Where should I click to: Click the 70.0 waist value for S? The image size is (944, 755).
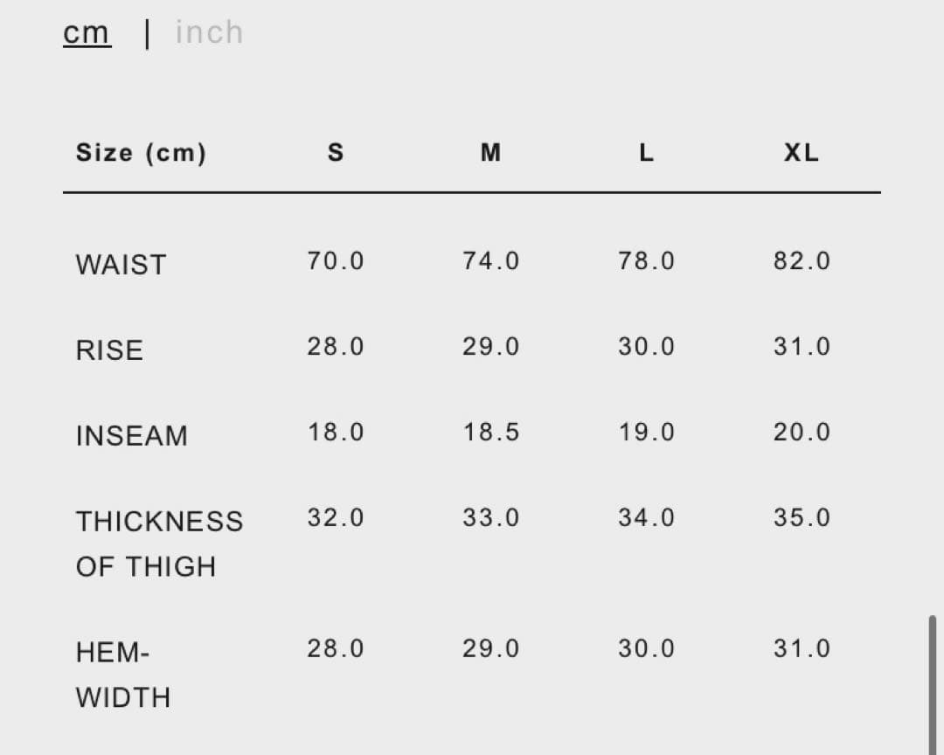(335, 260)
